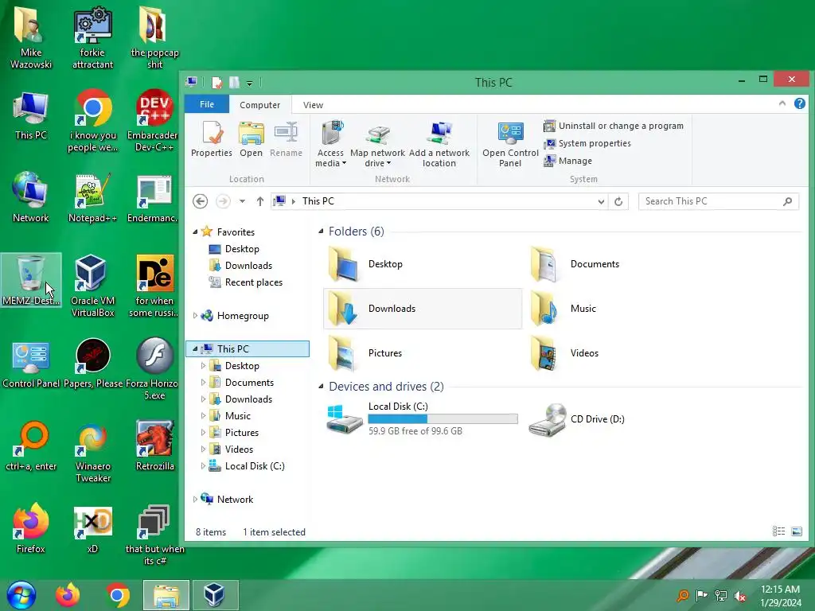
Task: Click the Refresh button in address bar
Action: click(618, 201)
